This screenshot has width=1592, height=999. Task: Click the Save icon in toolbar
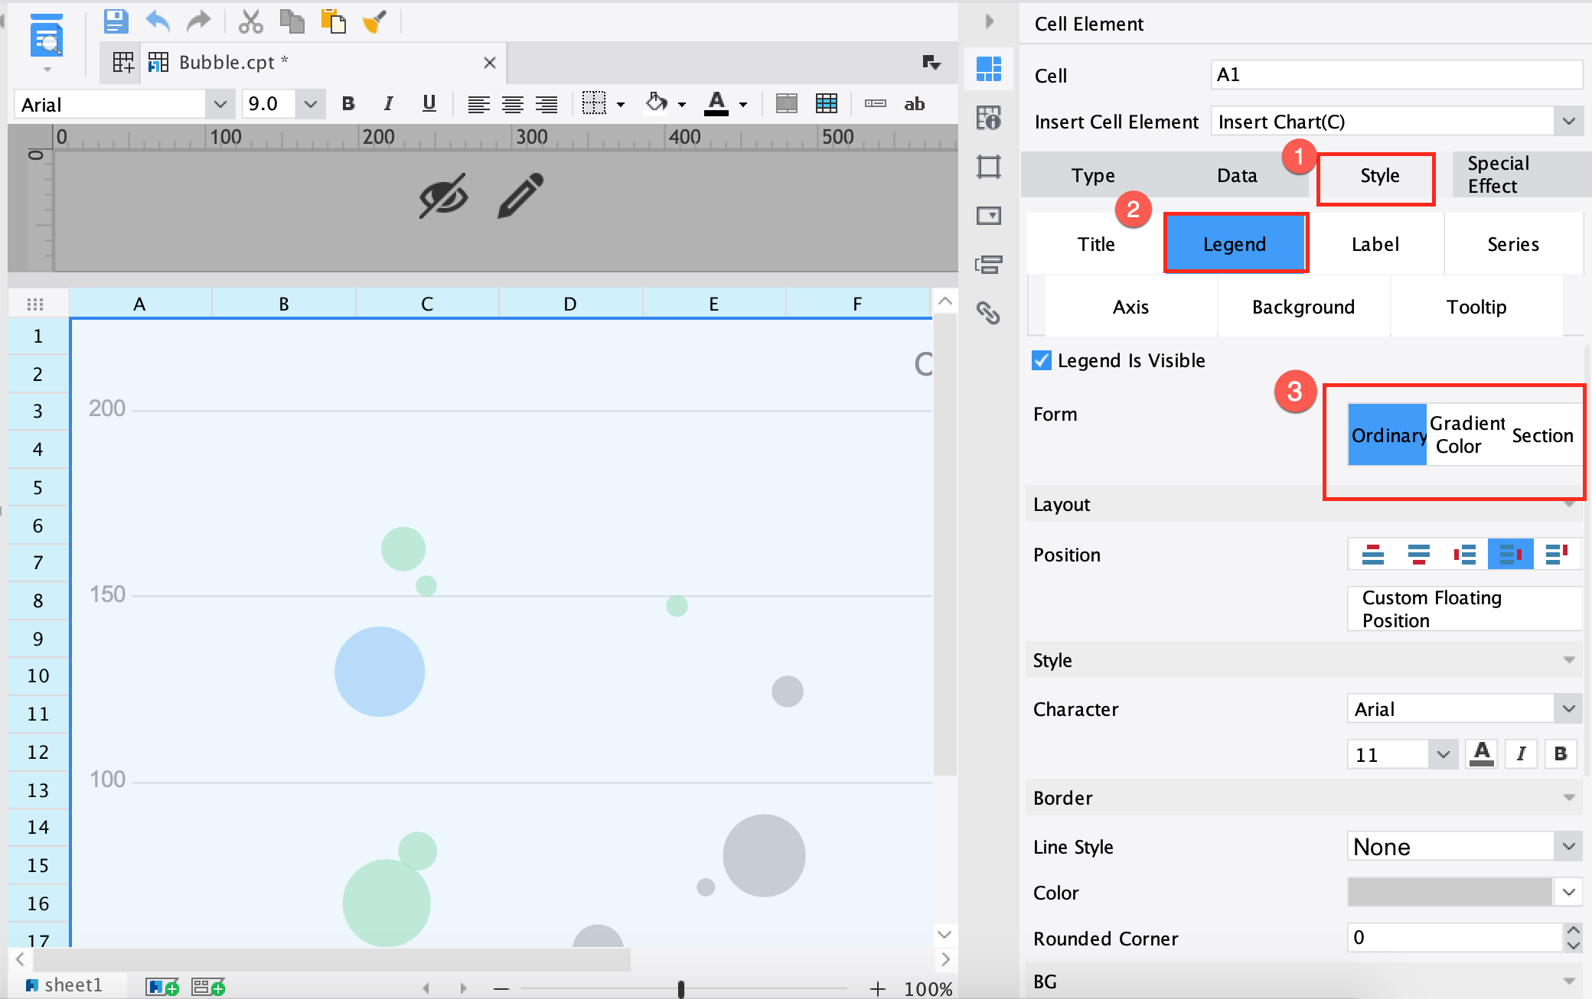pyautogui.click(x=116, y=21)
